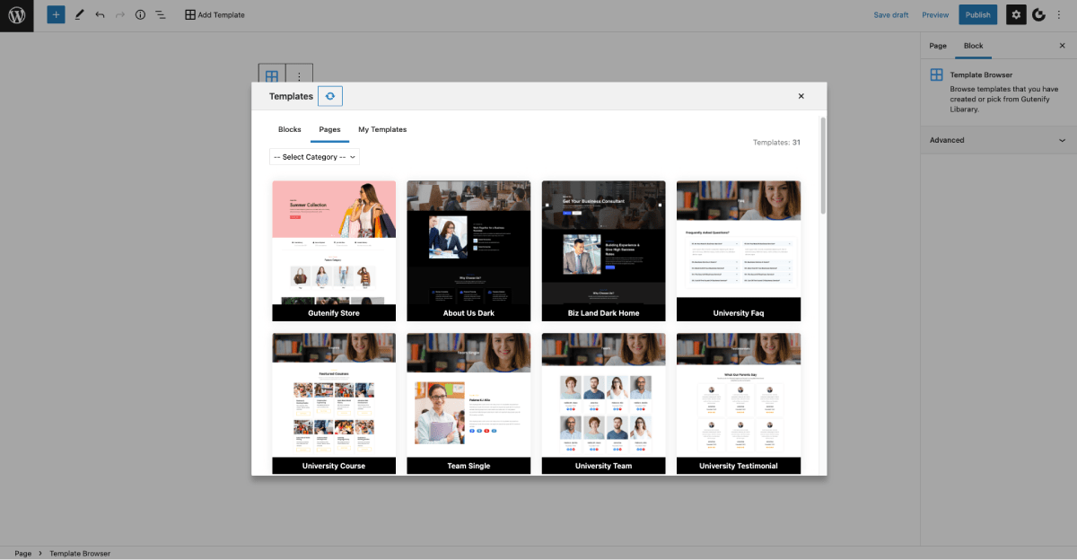
Task: Open the Details info icon
Action: click(140, 15)
